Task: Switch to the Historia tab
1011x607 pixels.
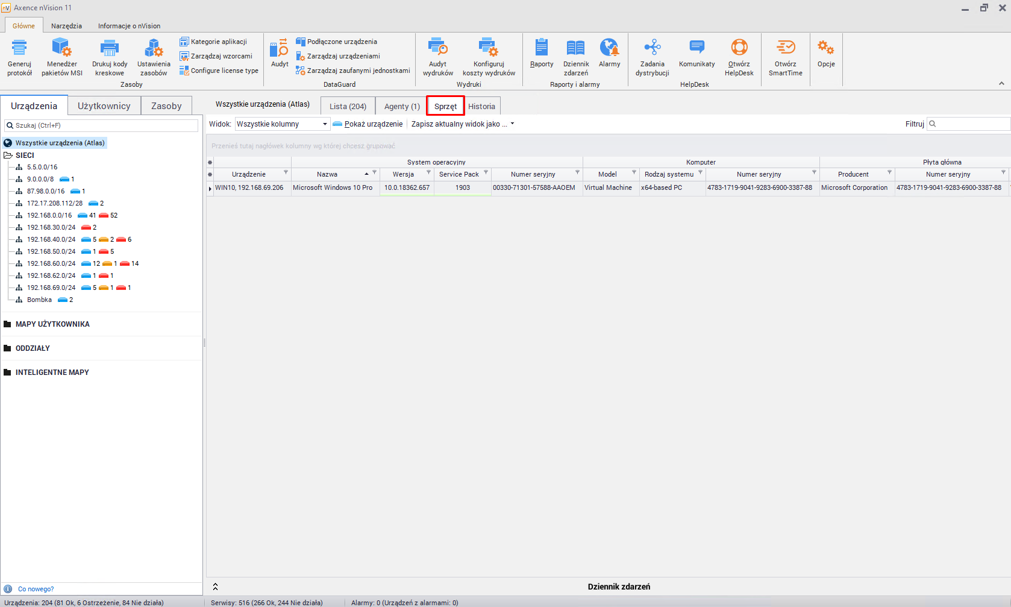Action: tap(481, 107)
